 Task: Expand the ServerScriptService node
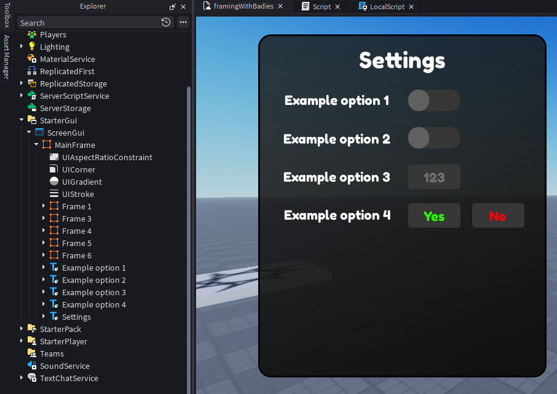[x=22, y=95]
